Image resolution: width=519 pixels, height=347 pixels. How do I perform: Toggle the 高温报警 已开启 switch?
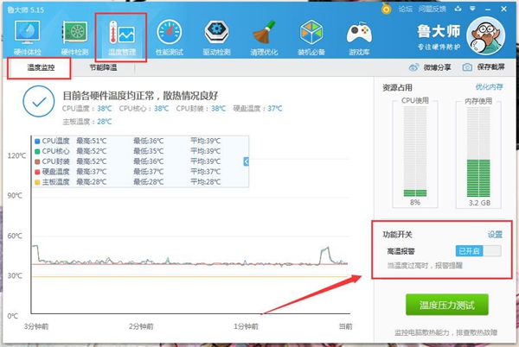click(x=478, y=251)
